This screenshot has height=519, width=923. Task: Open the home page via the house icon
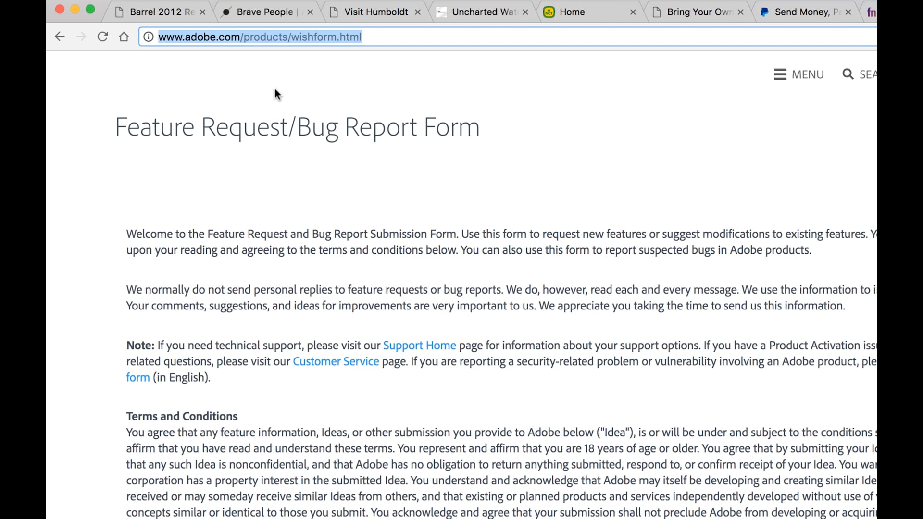tap(124, 37)
